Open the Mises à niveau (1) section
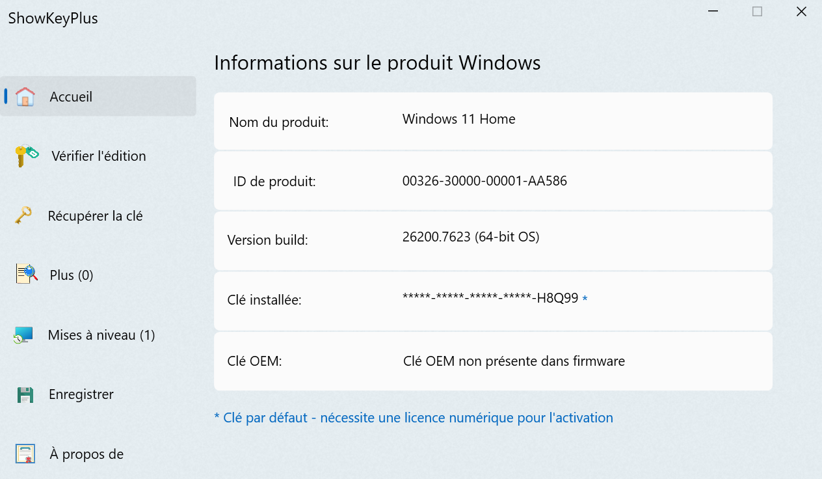The width and height of the screenshot is (822, 479). tap(101, 335)
